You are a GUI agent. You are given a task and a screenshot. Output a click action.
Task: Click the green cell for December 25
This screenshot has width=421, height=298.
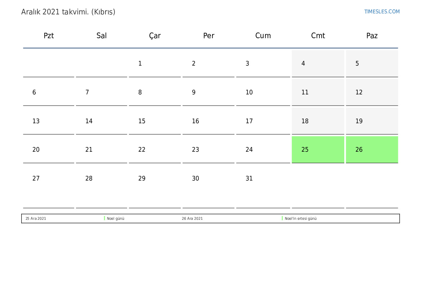point(318,150)
